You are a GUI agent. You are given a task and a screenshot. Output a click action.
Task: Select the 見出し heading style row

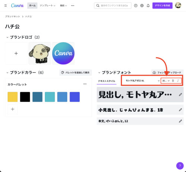point(140,95)
